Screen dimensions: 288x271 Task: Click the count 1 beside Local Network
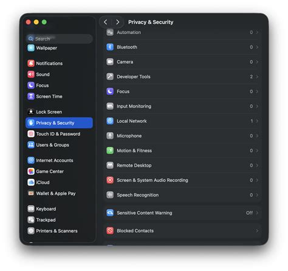[x=252, y=121]
